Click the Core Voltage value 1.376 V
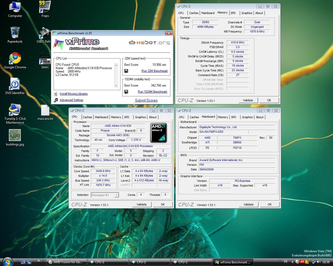Screen dimensions: 333x266 pos(136,140)
